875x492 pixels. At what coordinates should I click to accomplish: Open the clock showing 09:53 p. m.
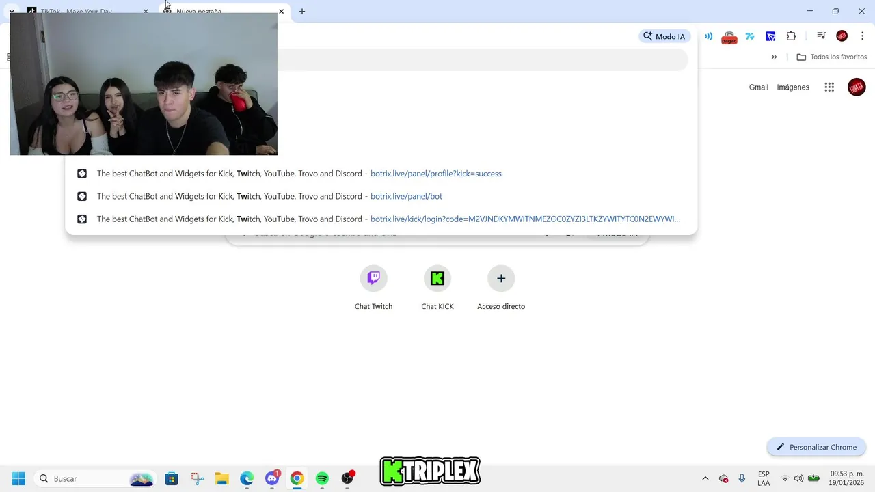[x=847, y=478]
